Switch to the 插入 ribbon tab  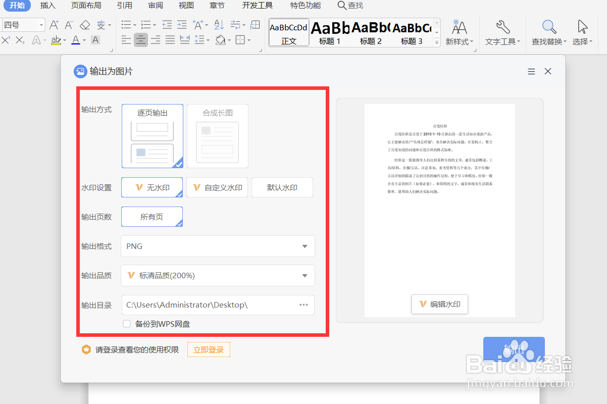48,6
